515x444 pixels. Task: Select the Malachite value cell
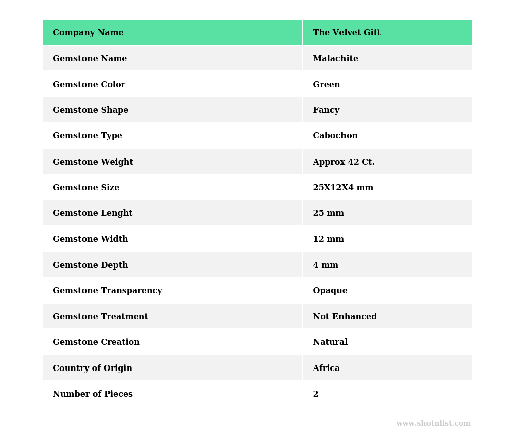point(335,59)
